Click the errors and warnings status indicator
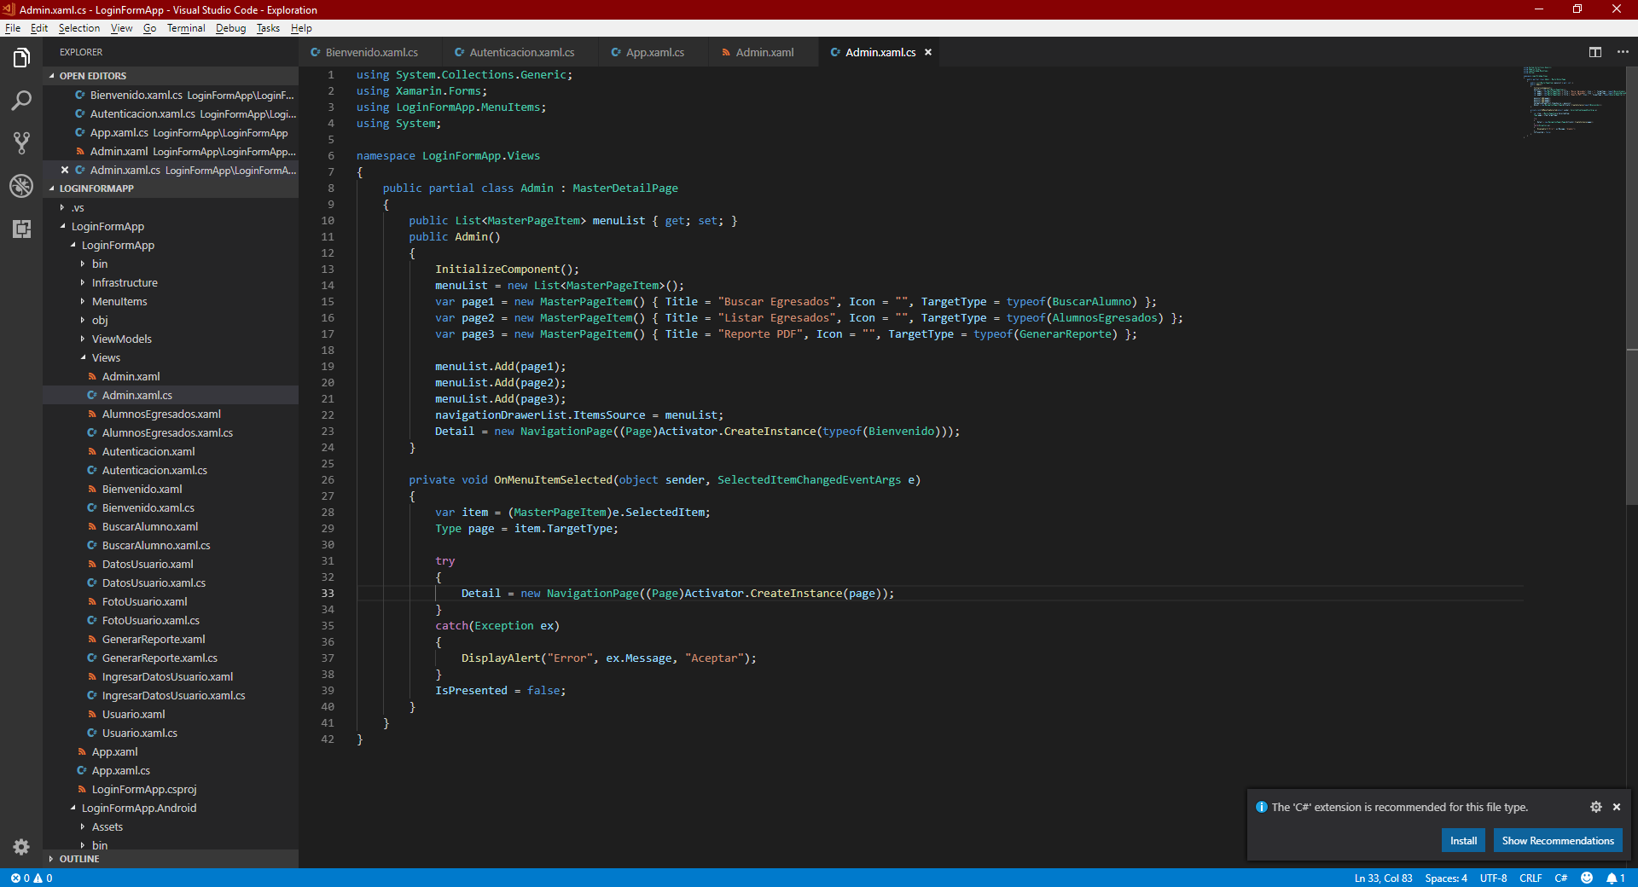This screenshot has width=1638, height=887. [32, 878]
